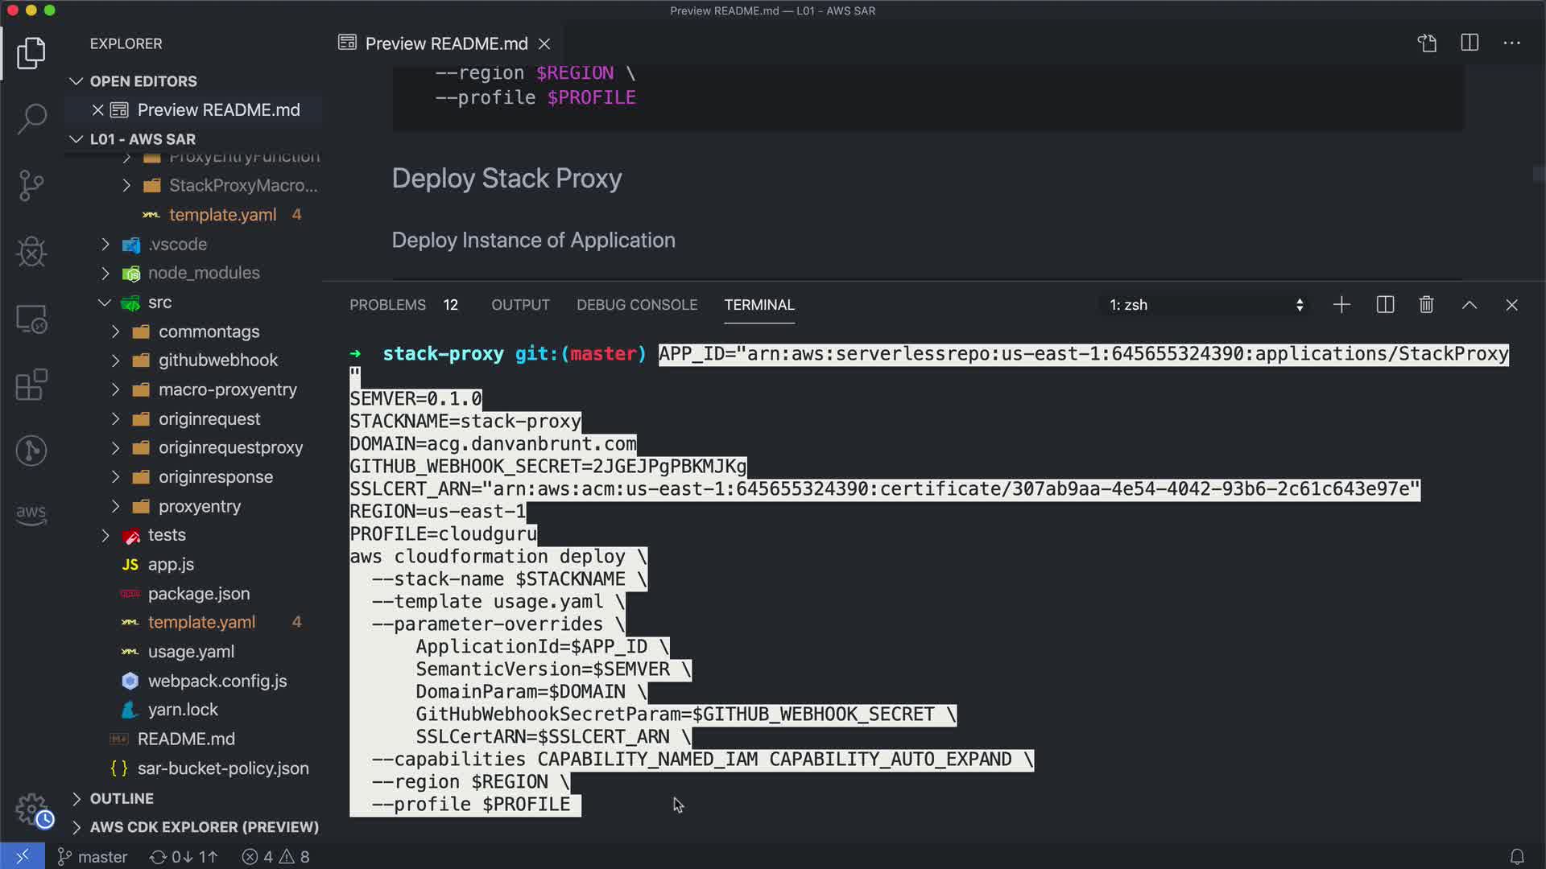Split the terminal panel

1385,305
